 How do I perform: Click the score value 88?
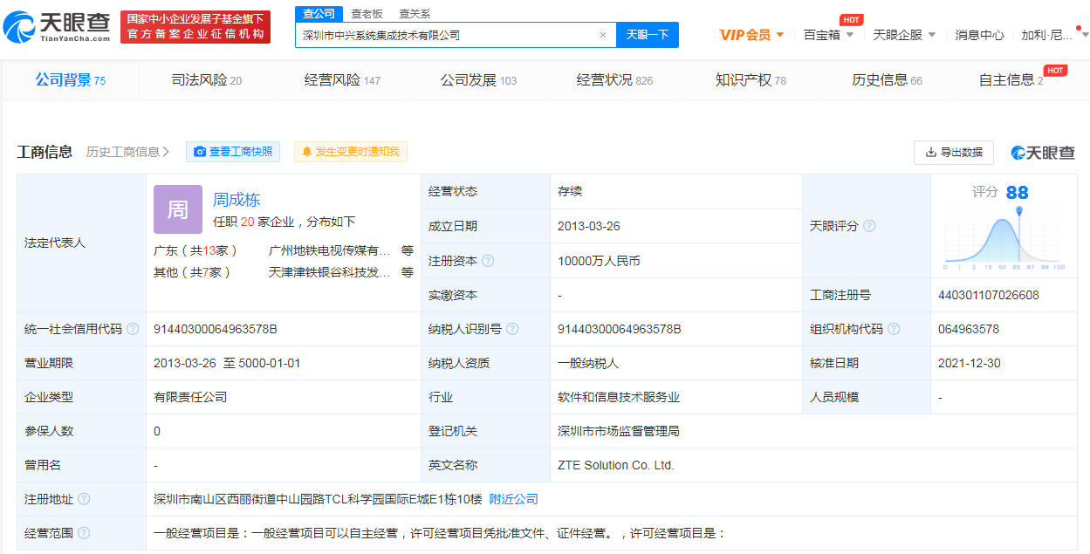coord(1017,192)
